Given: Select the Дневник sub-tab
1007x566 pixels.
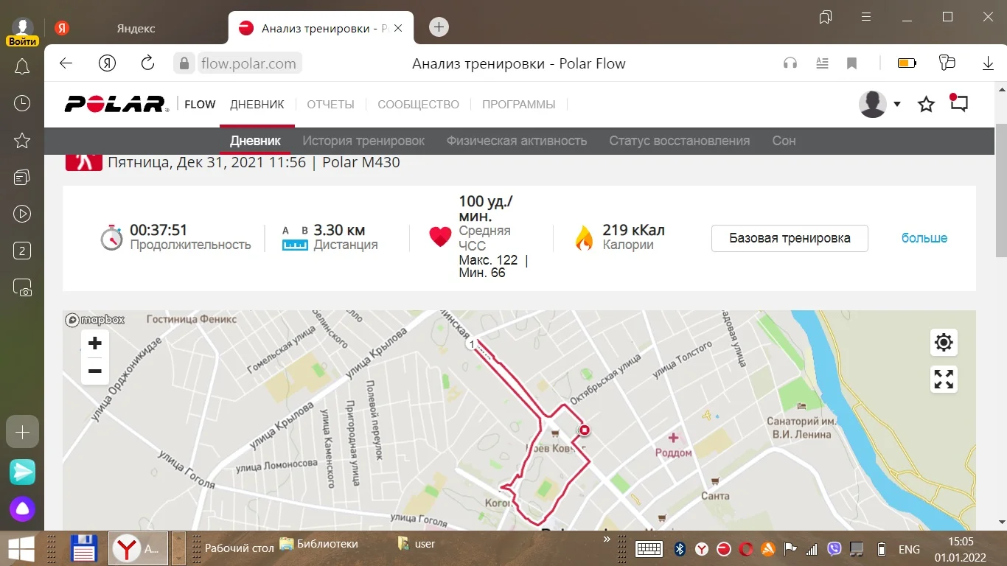Looking at the screenshot, I should (255, 141).
